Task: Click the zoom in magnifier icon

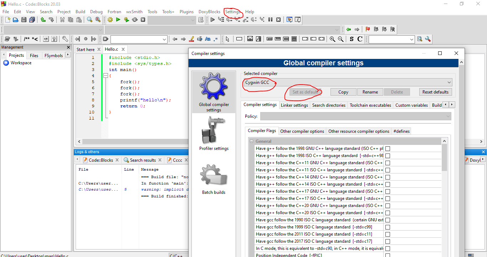Action: coord(332,39)
